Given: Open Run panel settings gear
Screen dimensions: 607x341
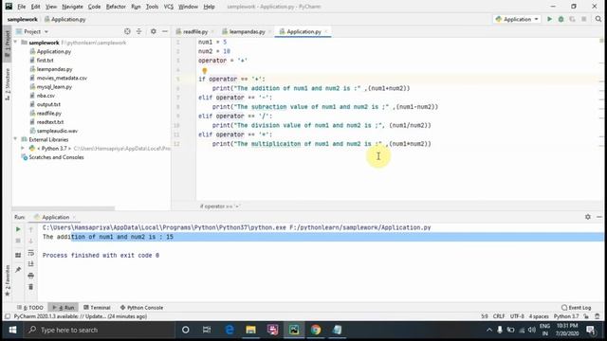Looking at the screenshot, I should pyautogui.click(x=588, y=217).
